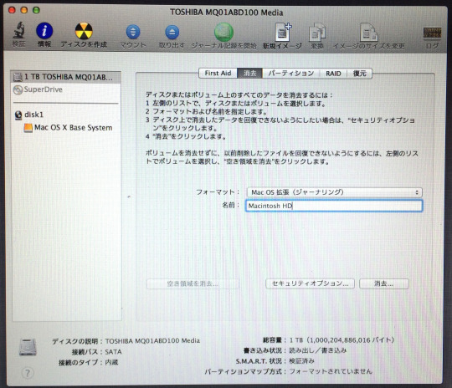Open the Log (ログ) toolbar icon
Image resolution: width=452 pixels, height=388 pixels.
pos(432,33)
